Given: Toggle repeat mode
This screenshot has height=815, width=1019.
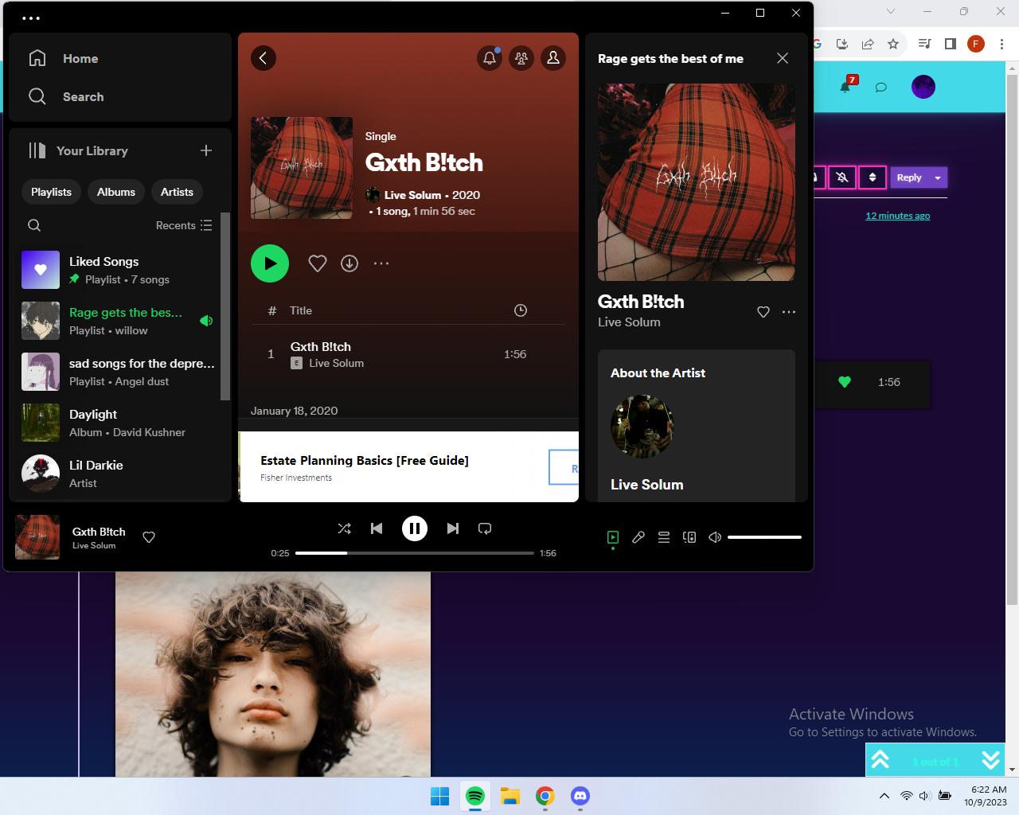Looking at the screenshot, I should click(x=485, y=528).
